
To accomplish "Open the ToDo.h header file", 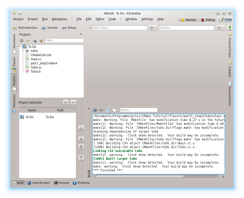I will coord(36,71).
